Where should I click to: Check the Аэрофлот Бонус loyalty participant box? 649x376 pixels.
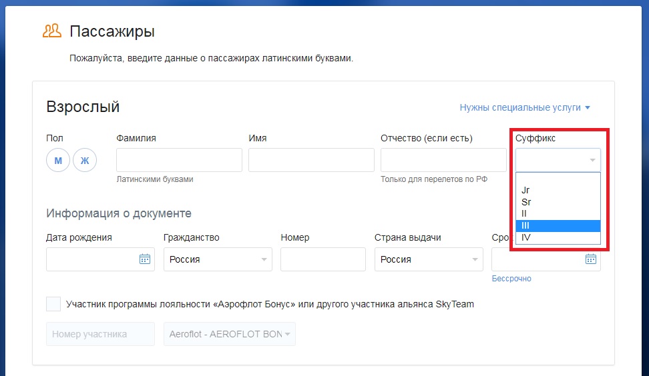(x=53, y=304)
